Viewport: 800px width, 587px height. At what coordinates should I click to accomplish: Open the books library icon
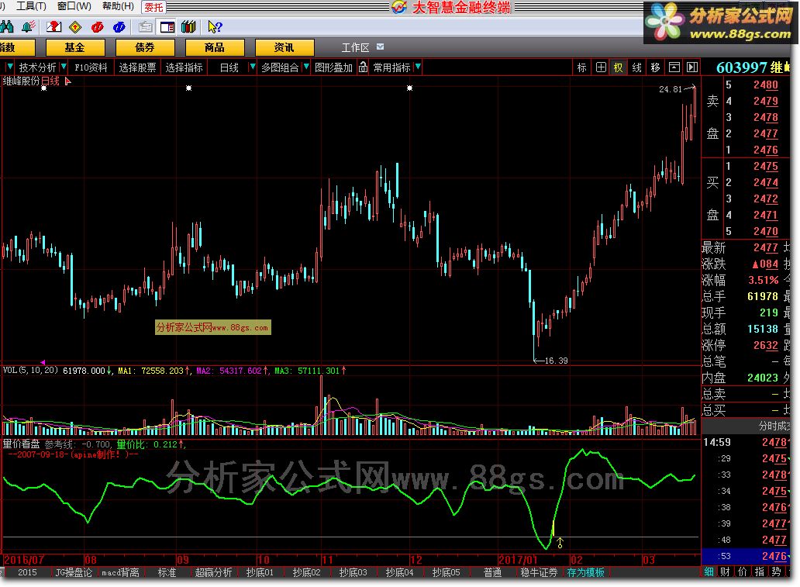189,26
